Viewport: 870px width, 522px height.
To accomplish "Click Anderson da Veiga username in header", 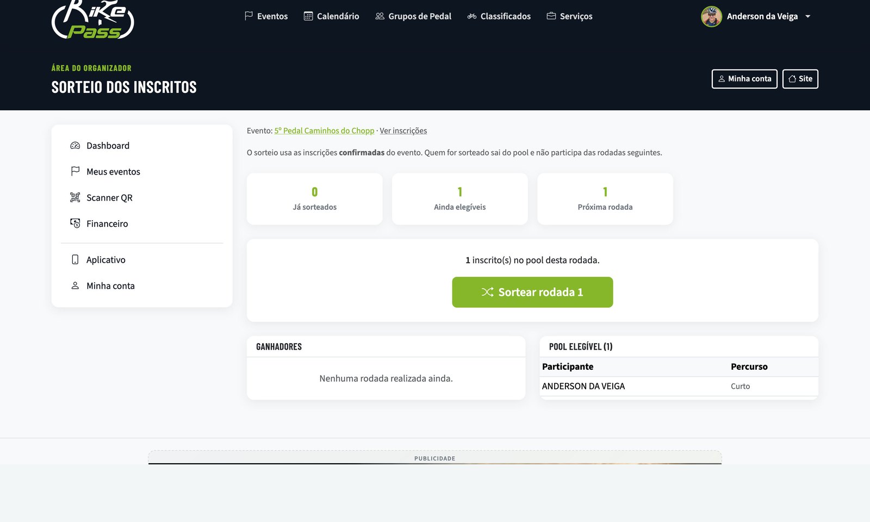I will (x=762, y=16).
